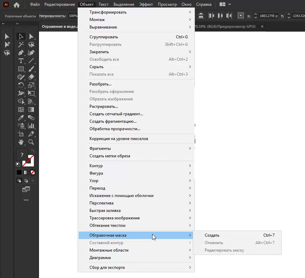Viewport: 305px width, 278px height.
Task: Swap fill and stroke colors
Action: [33, 151]
